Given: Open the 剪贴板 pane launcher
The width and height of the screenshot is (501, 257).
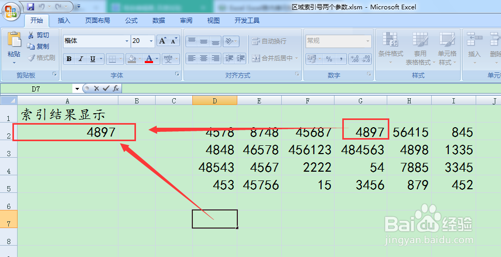Looking at the screenshot, I should 55,74.
